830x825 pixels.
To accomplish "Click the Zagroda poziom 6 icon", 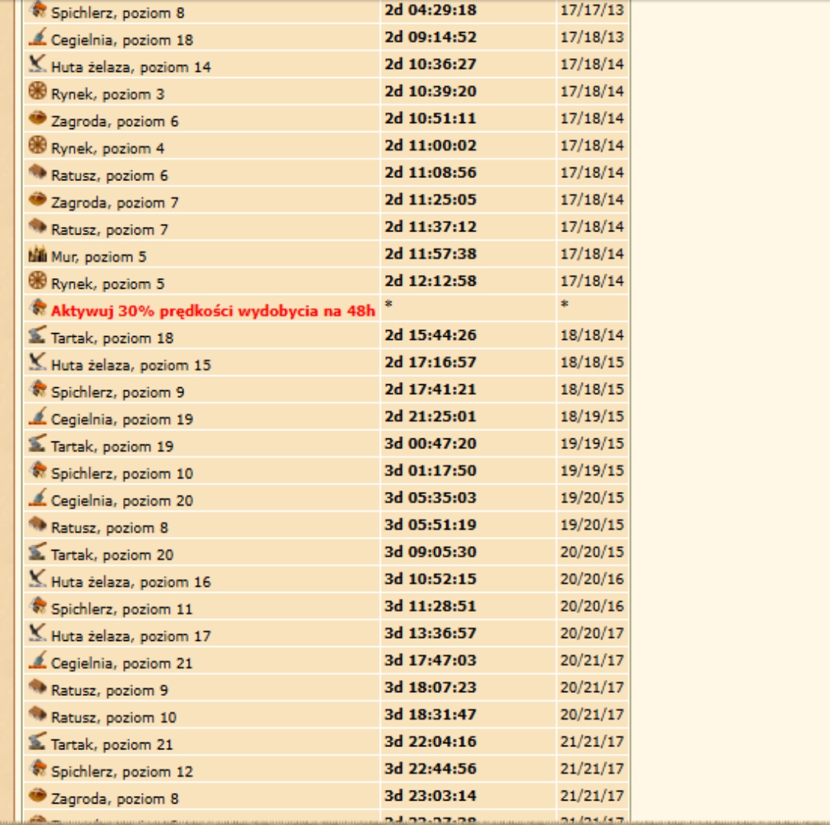I will 37,119.
